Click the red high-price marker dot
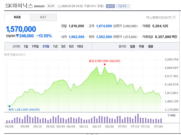 (x=105, y=64)
